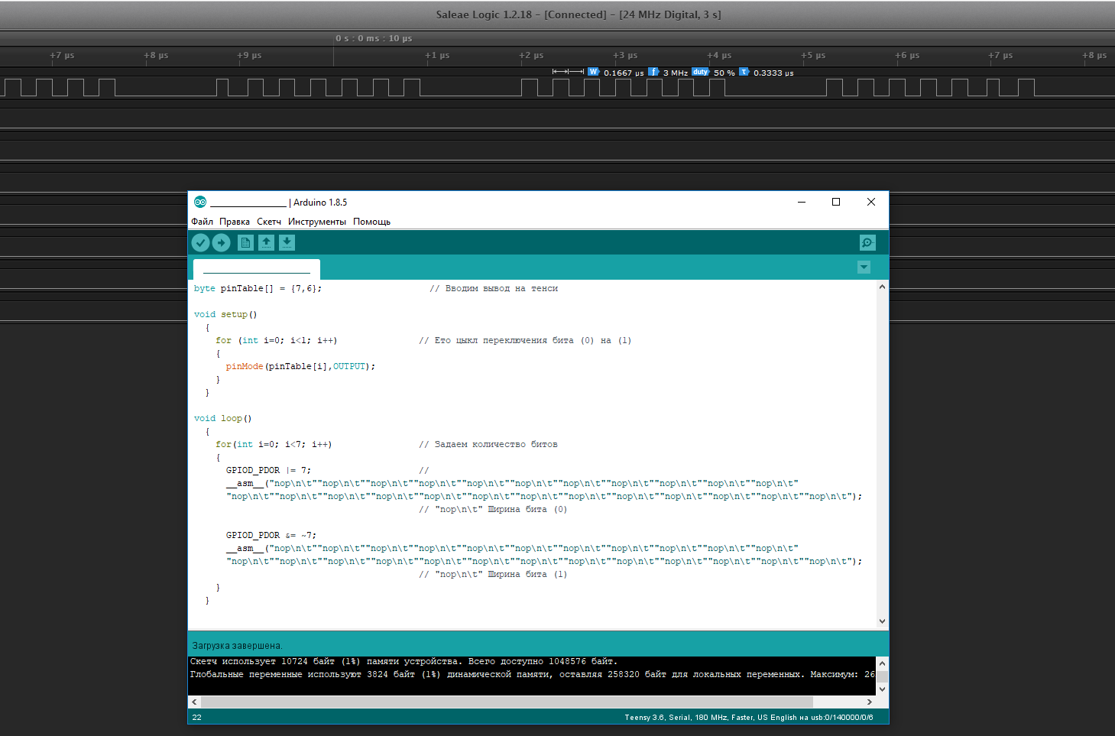1115x736 pixels.
Task: Click the '+1 µs' timeline marker in Saleae
Action: point(437,55)
